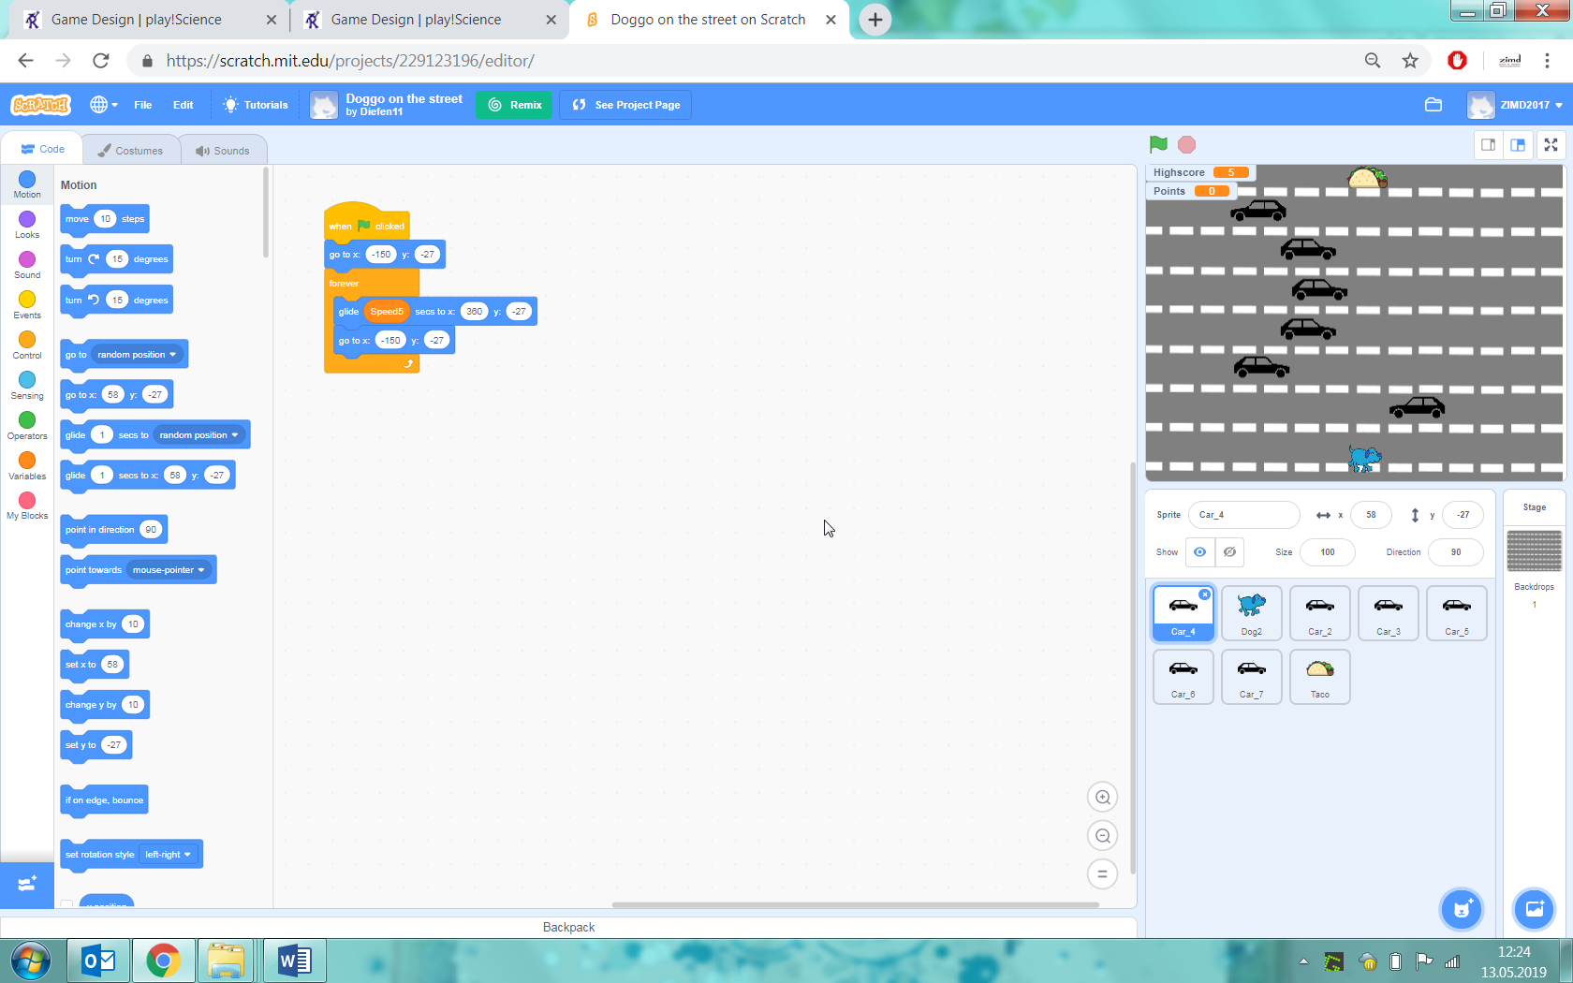Open the Motion blocks category
The width and height of the screenshot is (1573, 983).
(27, 184)
